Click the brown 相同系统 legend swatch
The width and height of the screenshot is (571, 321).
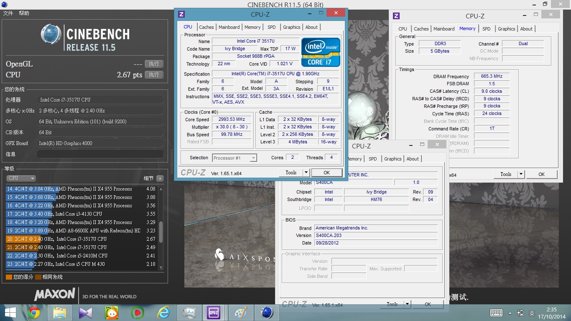pos(38,277)
